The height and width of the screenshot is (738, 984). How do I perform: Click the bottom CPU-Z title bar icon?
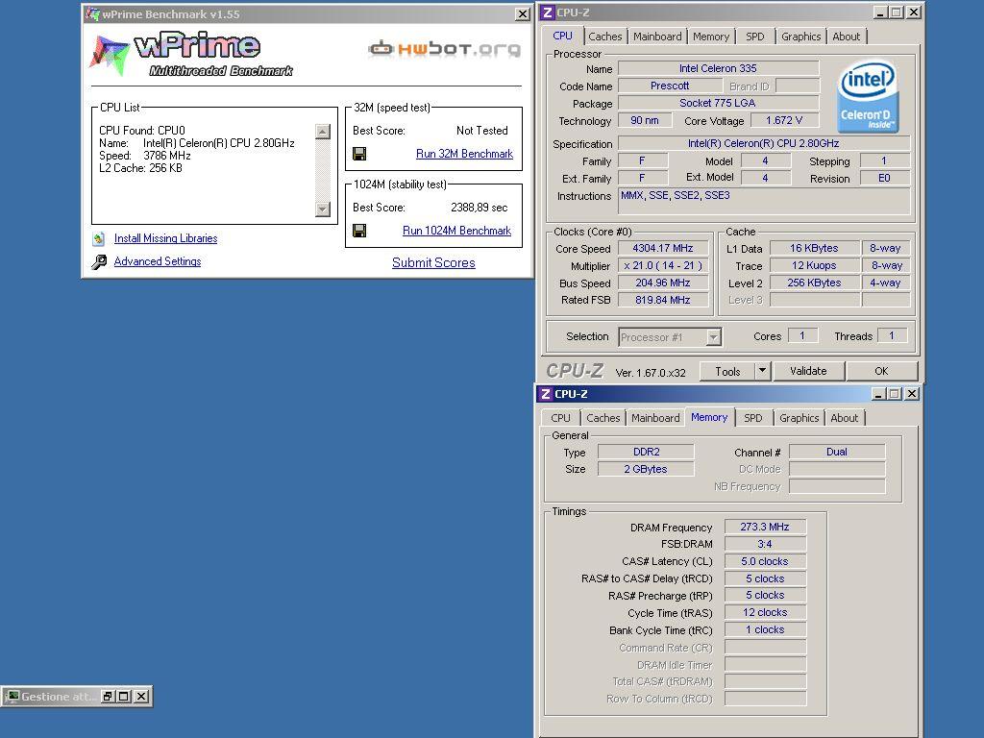pos(546,394)
